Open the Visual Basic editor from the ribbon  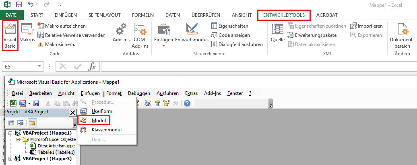click(x=10, y=35)
